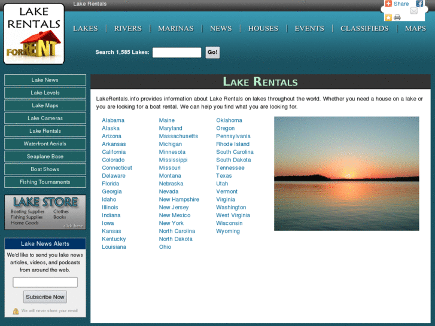Open the Texas link
The image size is (435, 326).
(x=224, y=176)
